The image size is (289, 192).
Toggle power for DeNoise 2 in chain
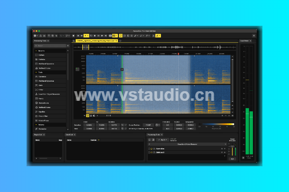click(x=151, y=153)
